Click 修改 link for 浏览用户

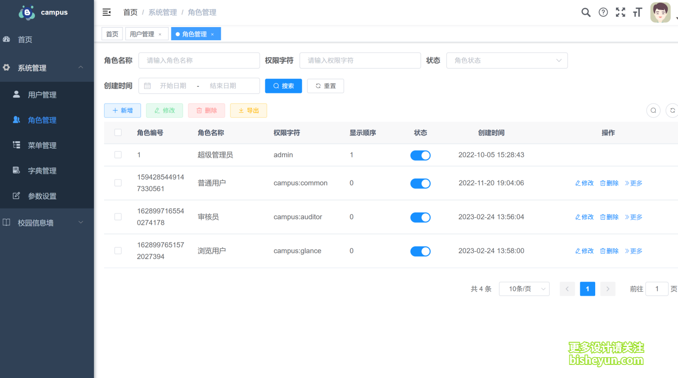click(584, 251)
